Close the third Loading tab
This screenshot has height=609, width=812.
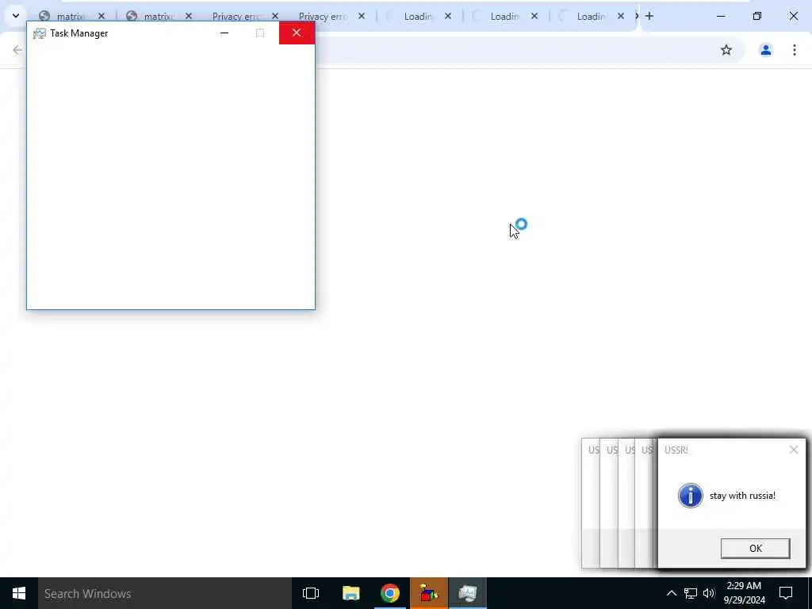pos(621,16)
